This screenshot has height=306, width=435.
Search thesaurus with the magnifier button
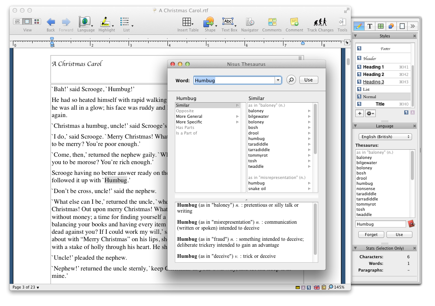pos(291,80)
